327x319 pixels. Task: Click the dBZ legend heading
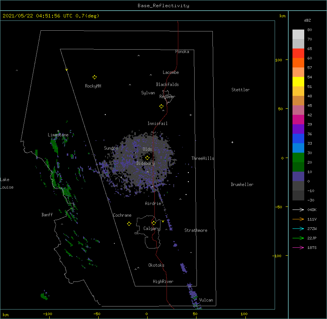click(x=307, y=20)
